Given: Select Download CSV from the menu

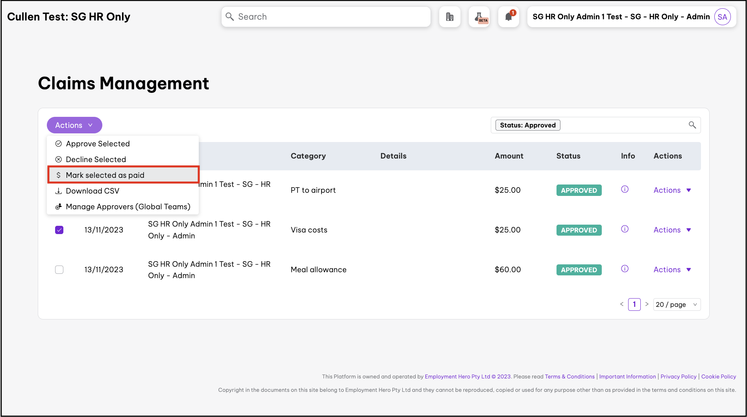Looking at the screenshot, I should pyautogui.click(x=92, y=191).
